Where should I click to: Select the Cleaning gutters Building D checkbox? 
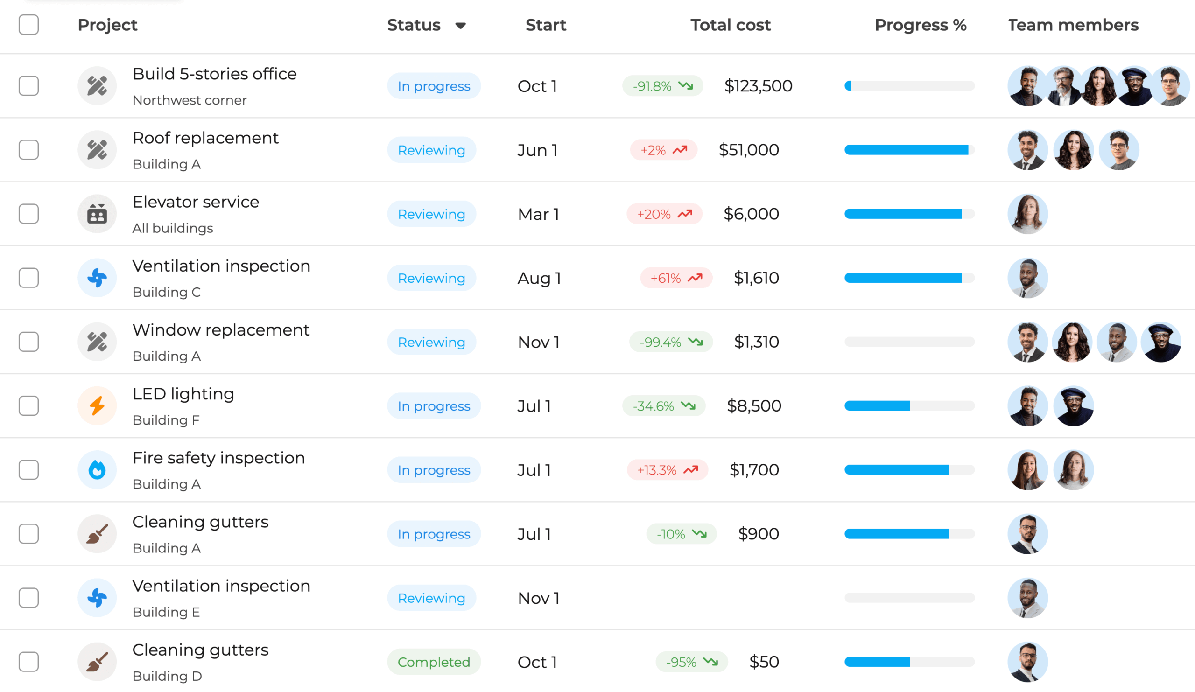[x=28, y=662]
